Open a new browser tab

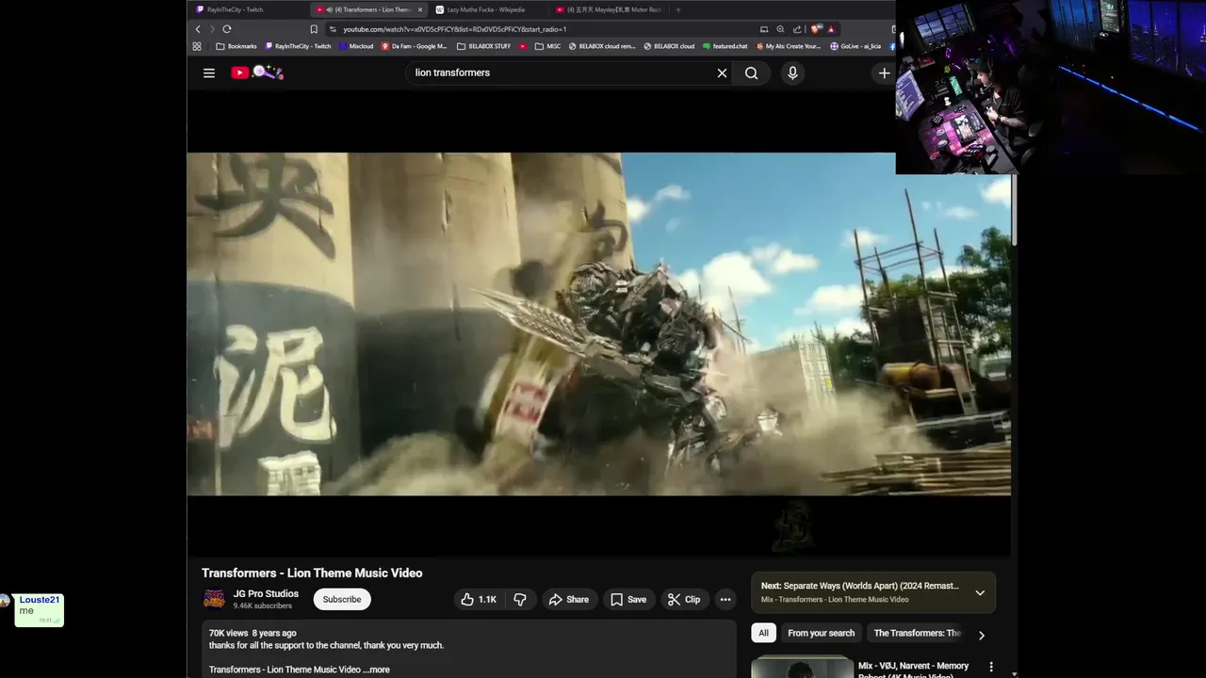coord(677,9)
